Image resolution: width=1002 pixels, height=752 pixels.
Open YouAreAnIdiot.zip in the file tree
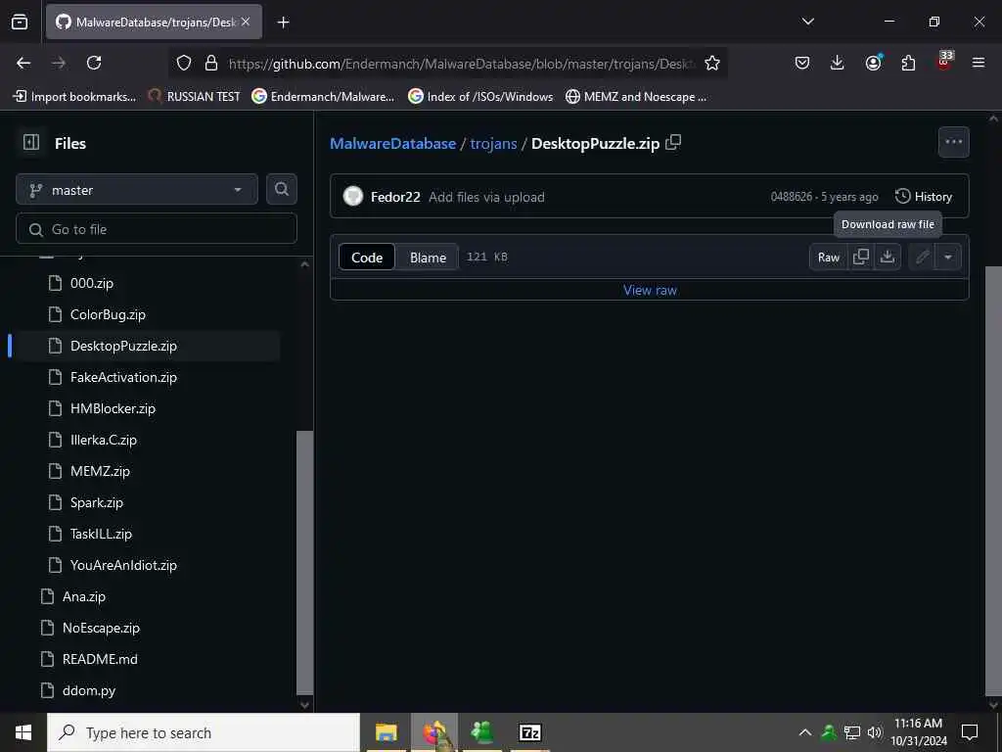point(123,565)
